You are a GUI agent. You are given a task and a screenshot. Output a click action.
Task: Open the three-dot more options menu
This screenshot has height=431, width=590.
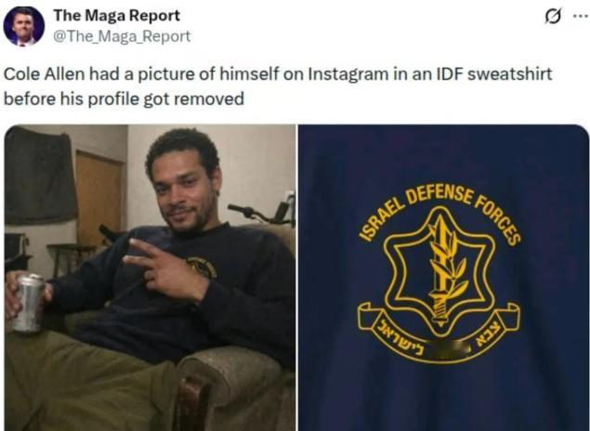coord(581,16)
